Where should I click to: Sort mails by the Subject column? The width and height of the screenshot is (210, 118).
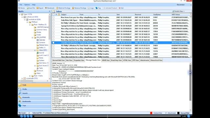(x=64, y=14)
